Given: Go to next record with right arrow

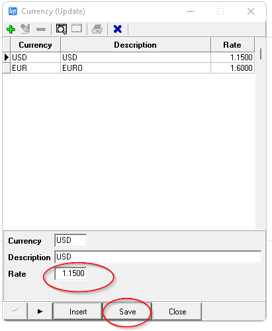Looking at the screenshot, I should coord(40,311).
